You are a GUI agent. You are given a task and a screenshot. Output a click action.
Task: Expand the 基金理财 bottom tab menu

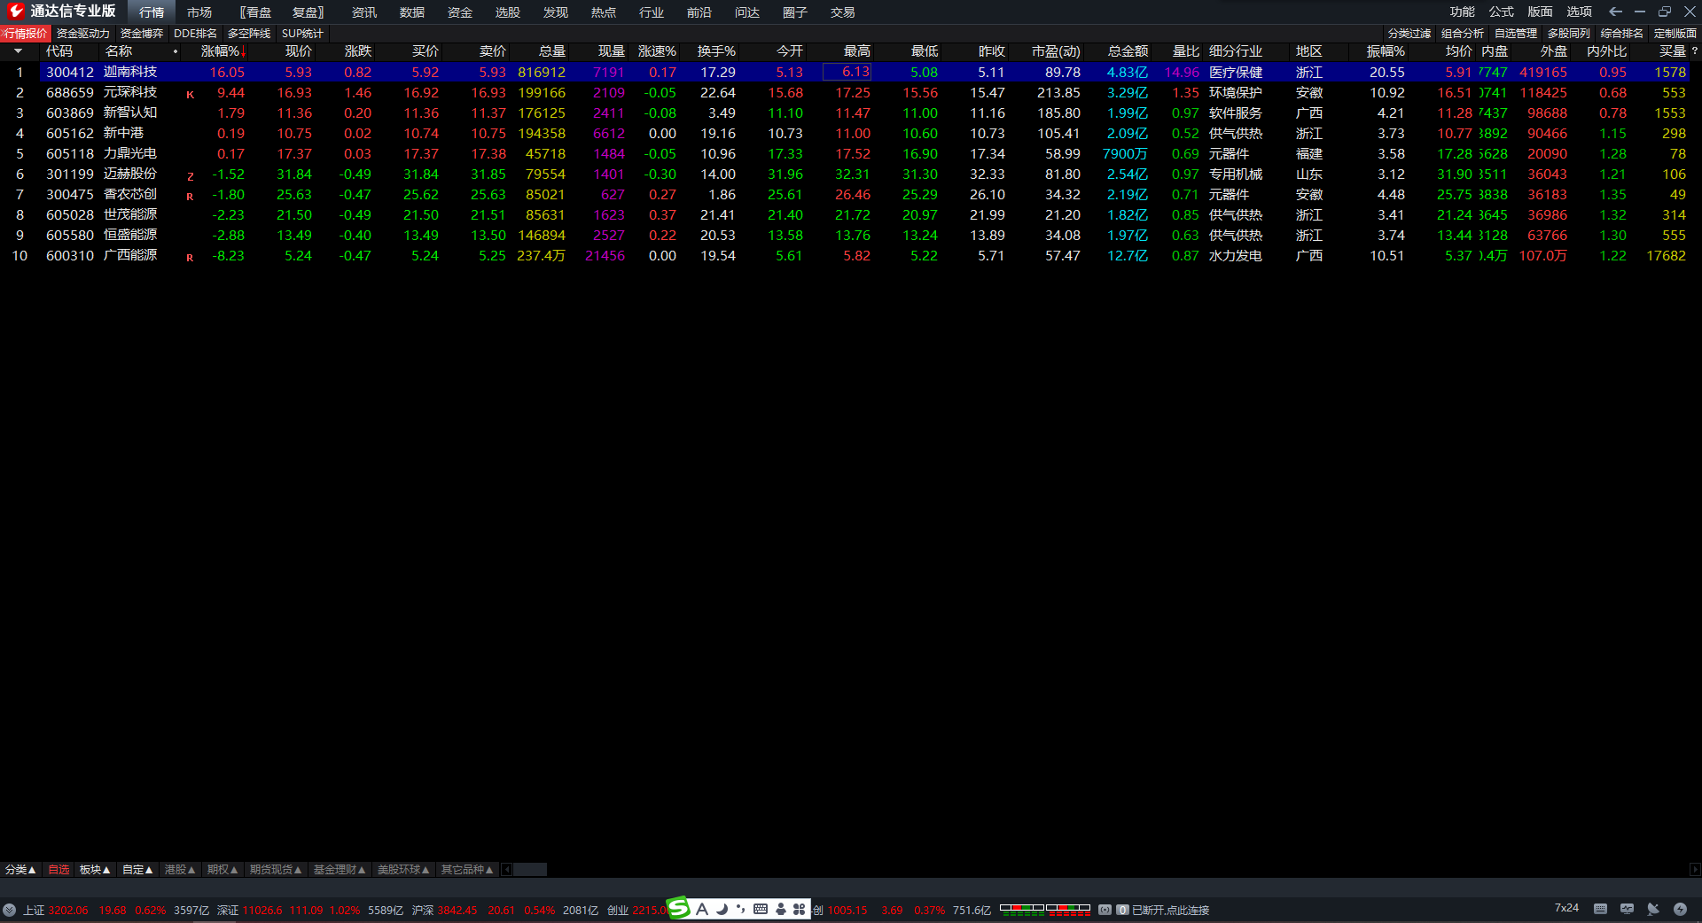click(340, 870)
